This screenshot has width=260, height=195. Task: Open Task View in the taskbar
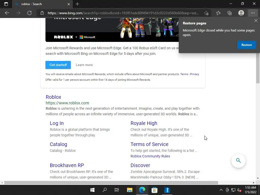point(117,190)
